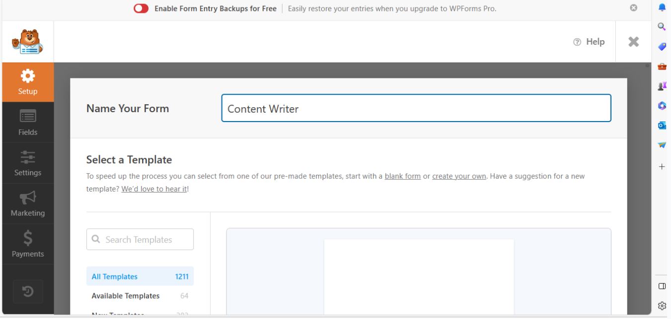
Task: Dismiss the backup promo banner
Action: [633, 7]
